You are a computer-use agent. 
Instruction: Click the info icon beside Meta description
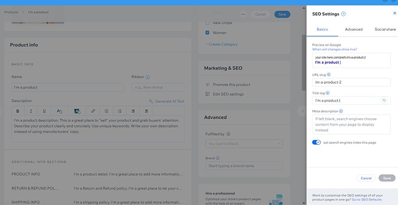[341, 111]
